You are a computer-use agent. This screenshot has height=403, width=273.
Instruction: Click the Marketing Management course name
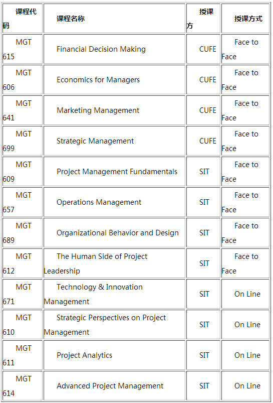pos(98,110)
